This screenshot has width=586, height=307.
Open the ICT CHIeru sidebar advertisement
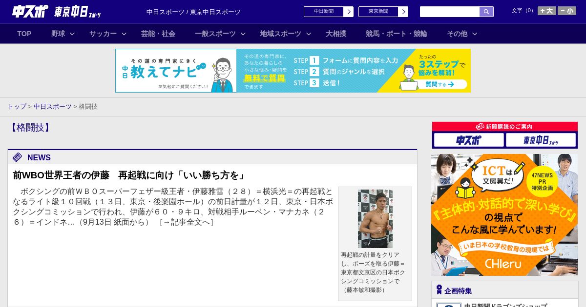(x=504, y=215)
